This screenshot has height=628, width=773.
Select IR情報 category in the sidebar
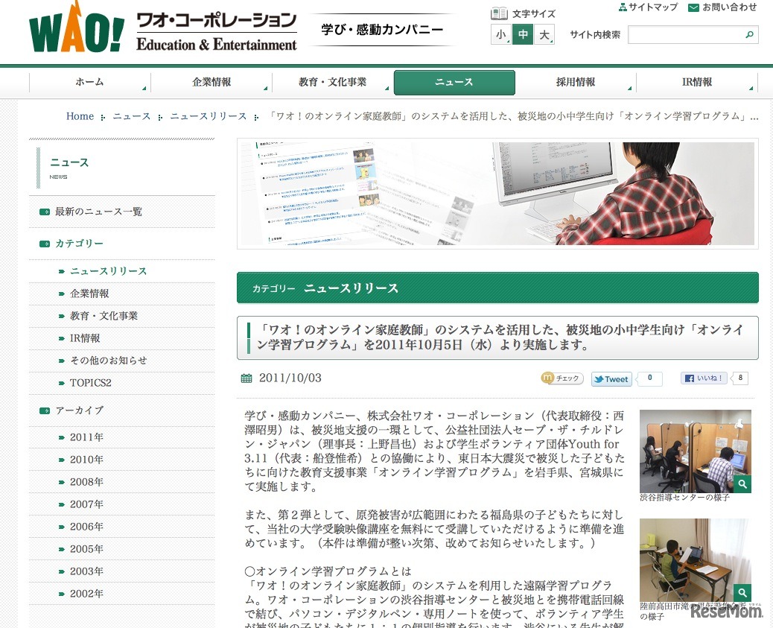click(x=85, y=338)
